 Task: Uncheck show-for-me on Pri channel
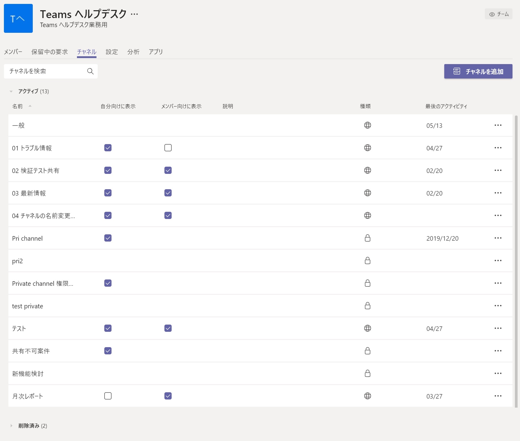tap(108, 238)
